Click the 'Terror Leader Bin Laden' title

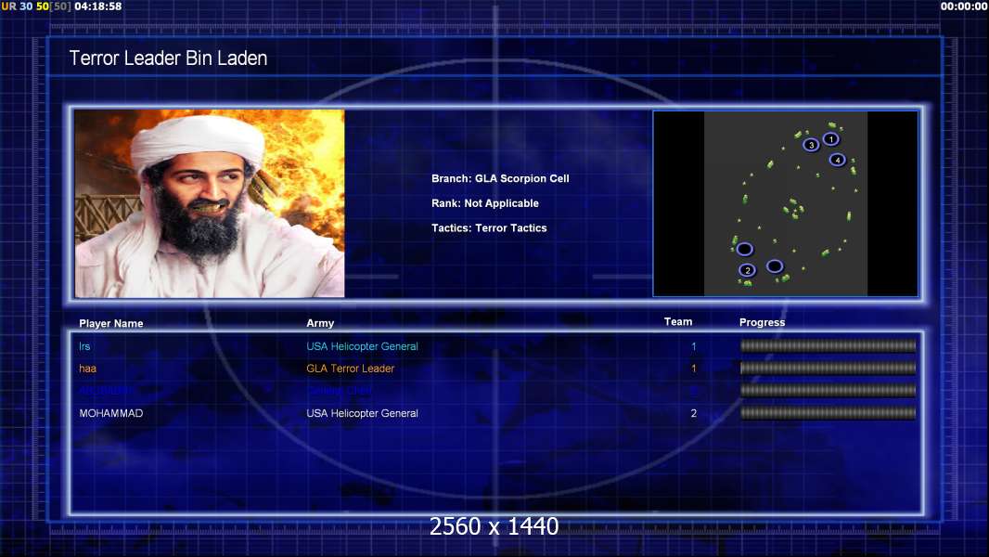click(169, 58)
